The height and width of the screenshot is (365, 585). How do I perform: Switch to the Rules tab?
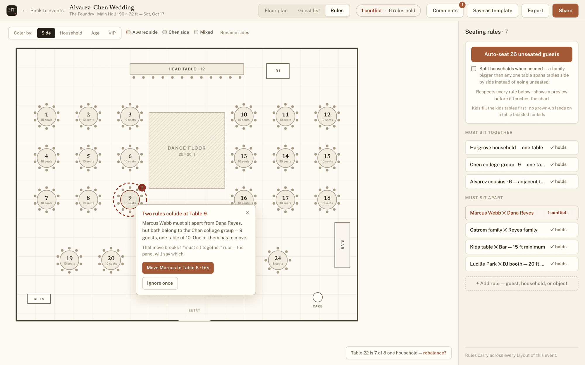pyautogui.click(x=337, y=11)
